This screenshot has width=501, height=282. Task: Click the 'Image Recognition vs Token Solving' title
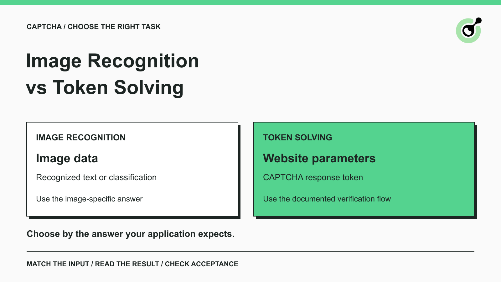point(112,74)
